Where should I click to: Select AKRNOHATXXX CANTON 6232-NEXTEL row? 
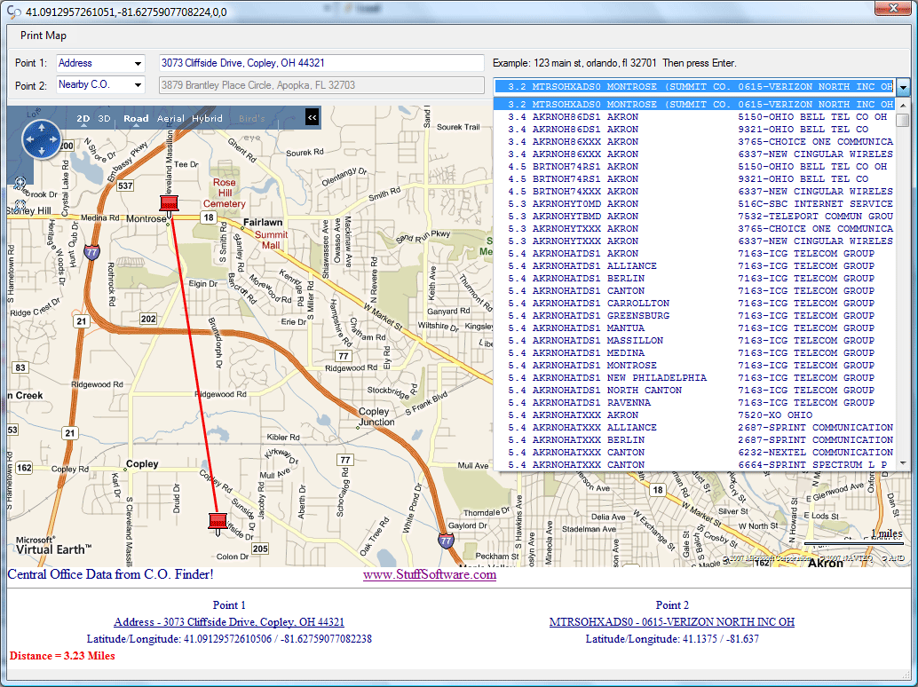pyautogui.click(x=695, y=453)
